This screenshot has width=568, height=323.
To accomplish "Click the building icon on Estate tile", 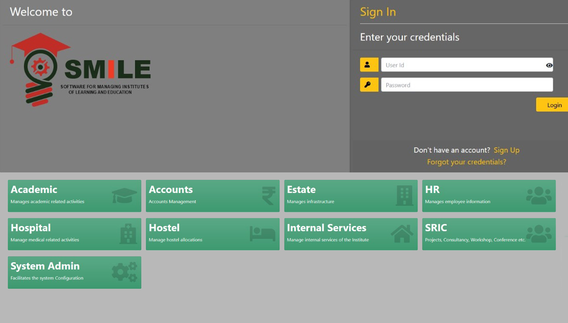I will [404, 195].
